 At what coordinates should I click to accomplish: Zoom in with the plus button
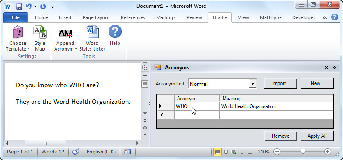click(x=327, y=152)
